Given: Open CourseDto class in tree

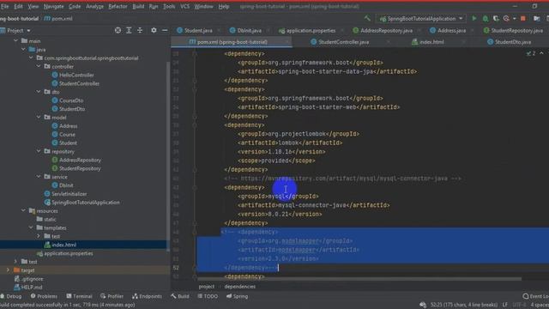Looking at the screenshot, I should [x=71, y=100].
